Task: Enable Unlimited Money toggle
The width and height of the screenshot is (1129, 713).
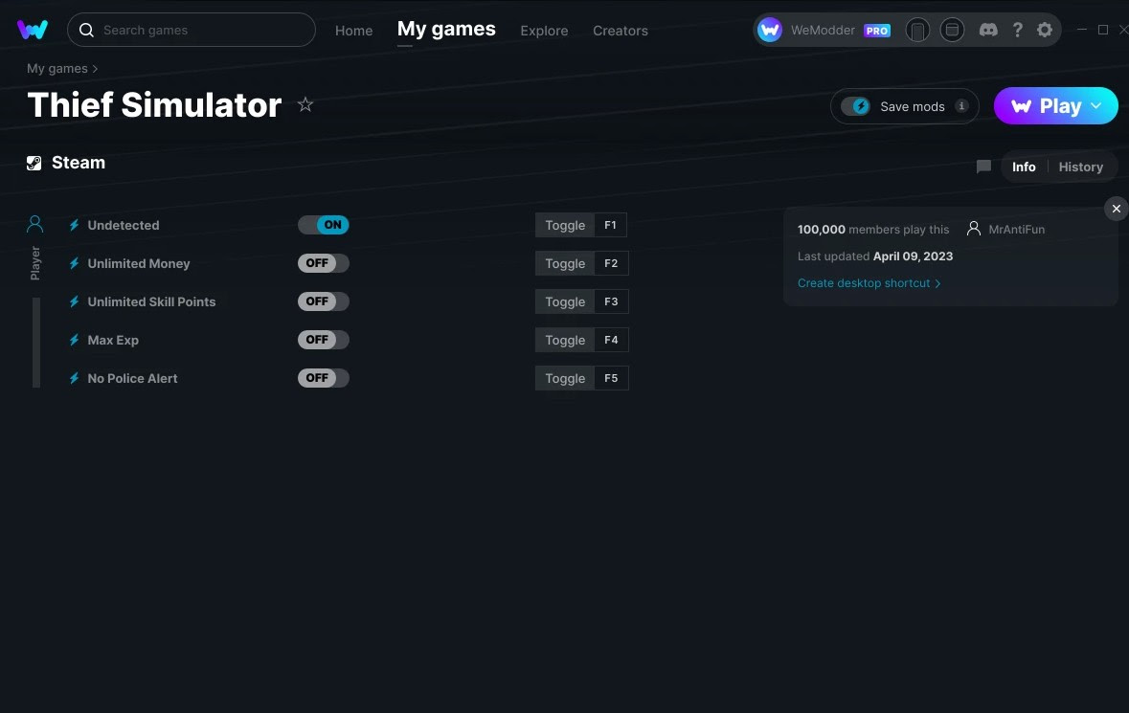Action: point(324,262)
